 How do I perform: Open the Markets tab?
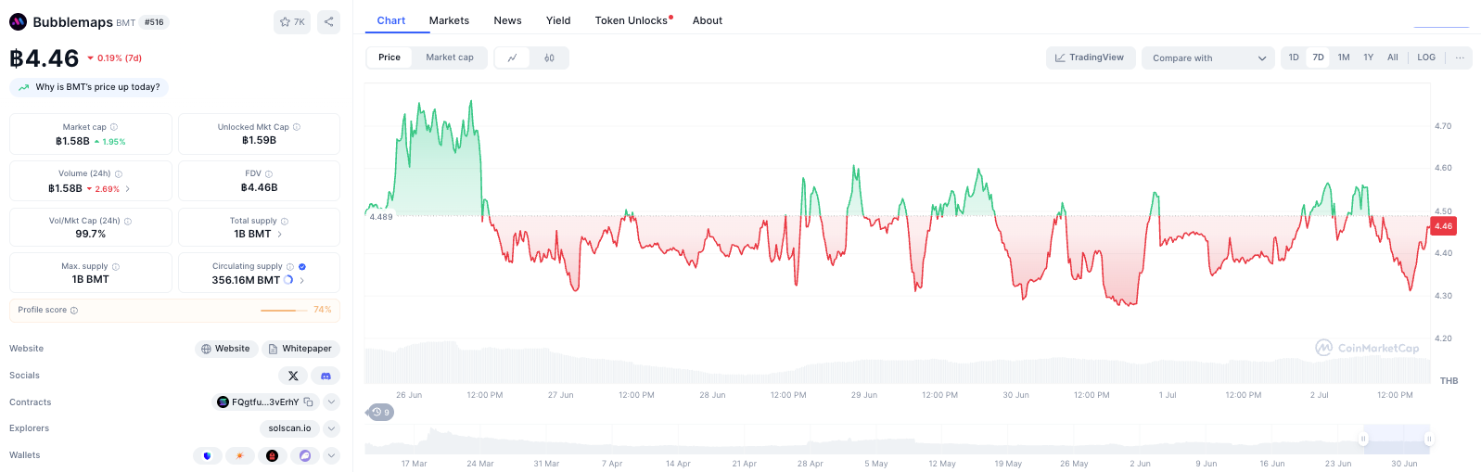tap(449, 20)
